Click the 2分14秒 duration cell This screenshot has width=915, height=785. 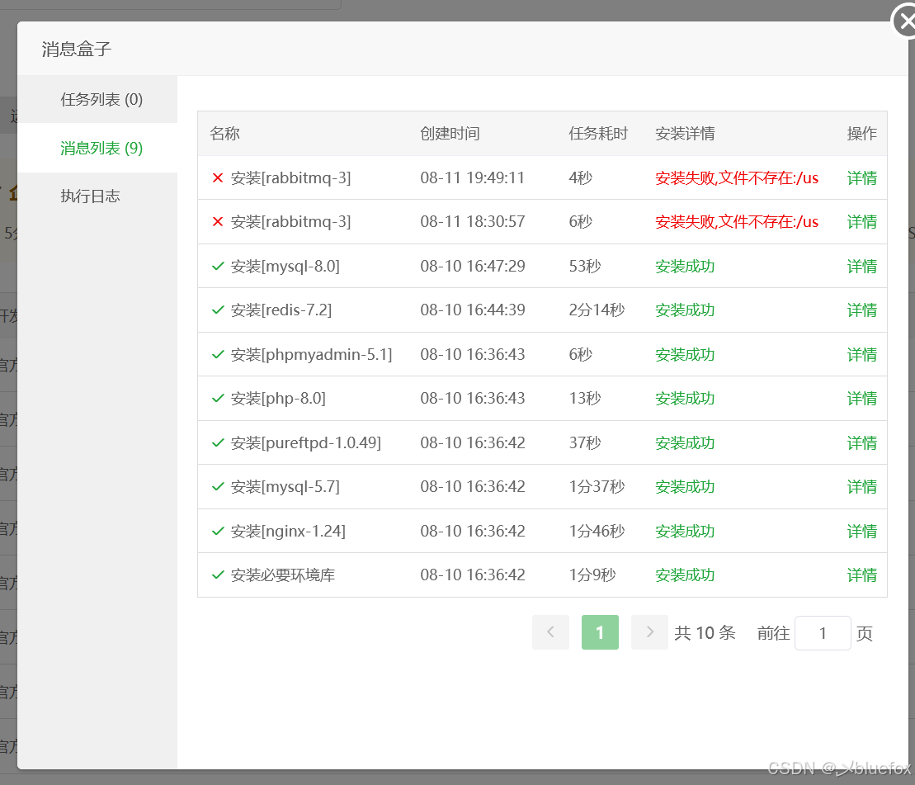click(x=597, y=310)
